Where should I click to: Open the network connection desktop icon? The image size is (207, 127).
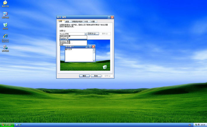[x=5, y=47]
